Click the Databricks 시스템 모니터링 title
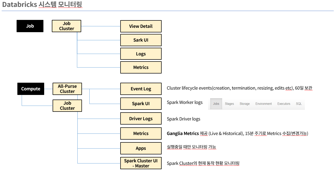 (42, 5)
